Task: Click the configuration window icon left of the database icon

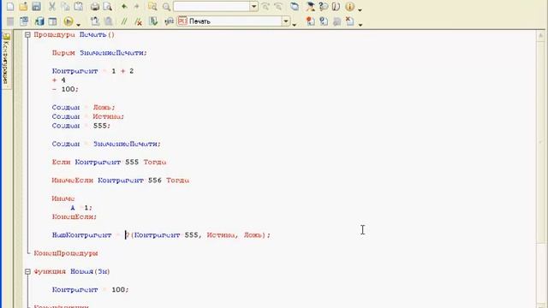Action: tap(24, 21)
